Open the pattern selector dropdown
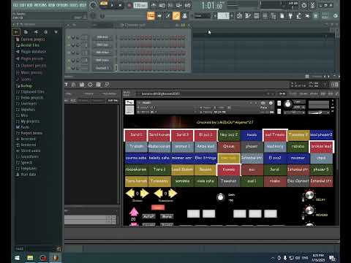This screenshot has height=263, width=351. tap(224, 16)
